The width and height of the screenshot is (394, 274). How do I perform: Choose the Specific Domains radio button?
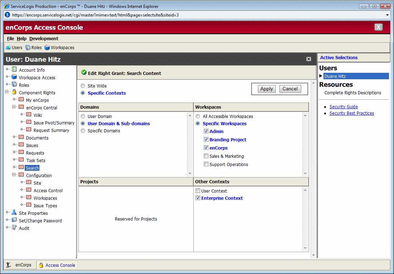83,131
